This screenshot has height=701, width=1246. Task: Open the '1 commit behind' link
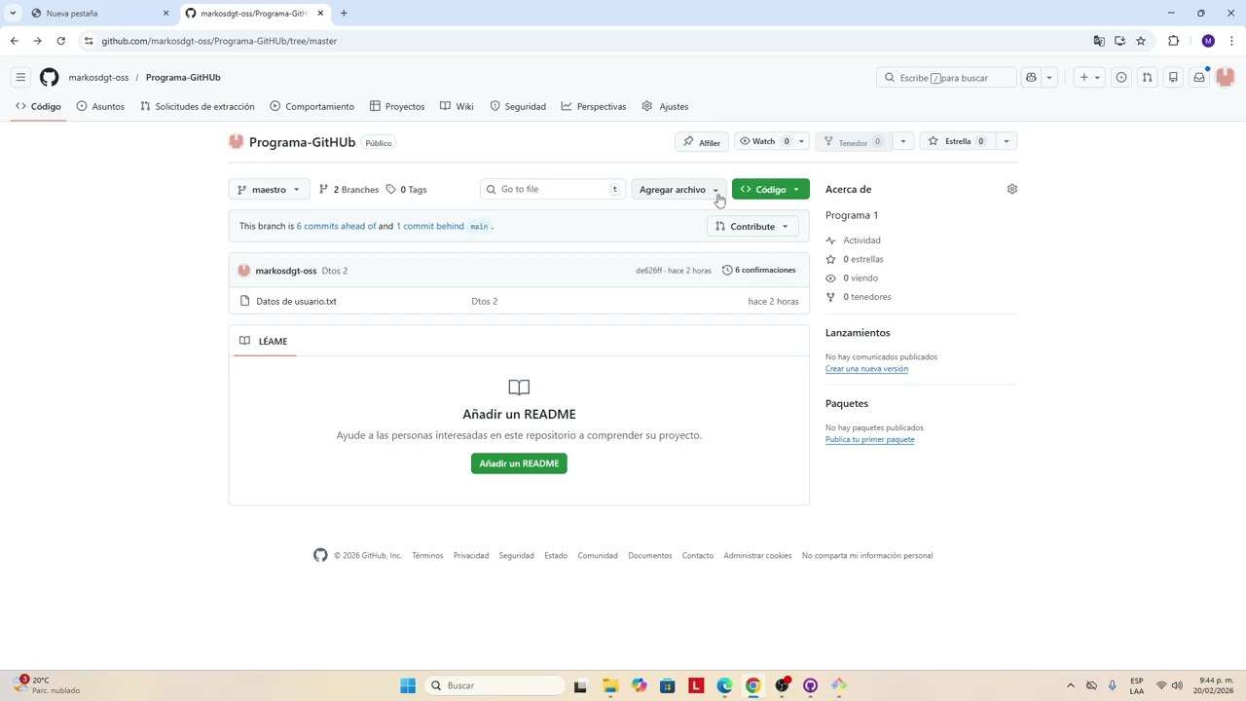[x=429, y=226]
